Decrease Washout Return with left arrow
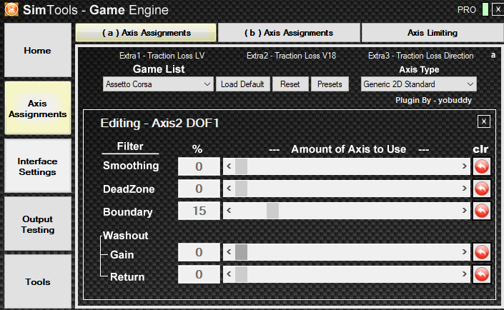 click(229, 274)
